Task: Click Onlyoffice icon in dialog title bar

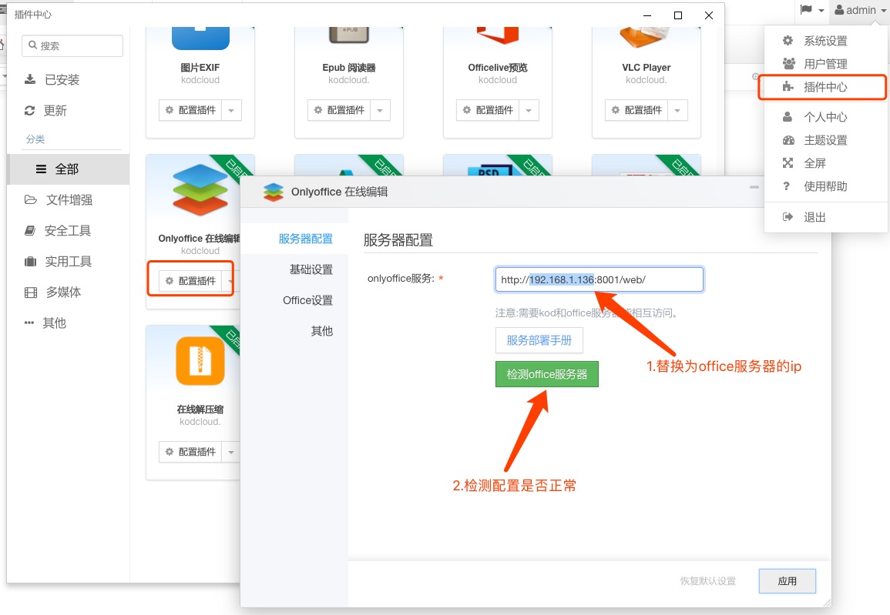Action: point(272,192)
